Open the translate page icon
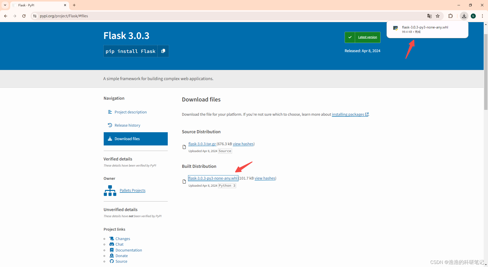This screenshot has width=488, height=267. coord(430,16)
